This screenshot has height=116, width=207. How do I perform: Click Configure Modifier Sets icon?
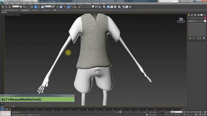pos(204,38)
